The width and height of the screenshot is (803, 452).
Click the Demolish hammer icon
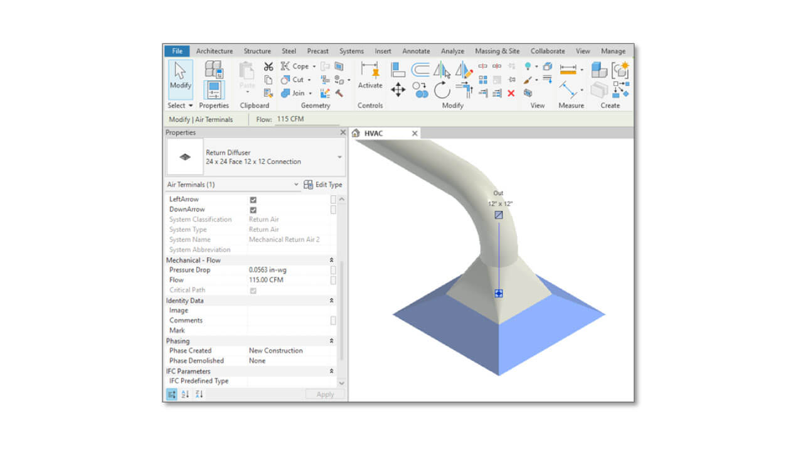click(x=339, y=93)
